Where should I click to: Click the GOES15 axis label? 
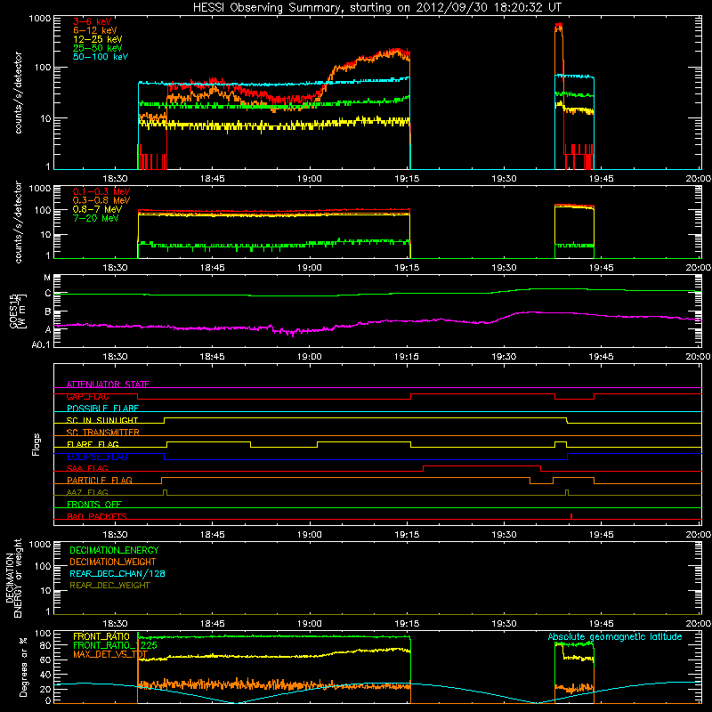coord(16,311)
